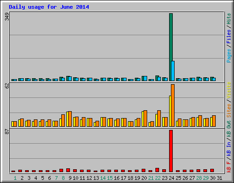
Task: Click day 2 on the x-axis
Action: (x=22, y=178)
